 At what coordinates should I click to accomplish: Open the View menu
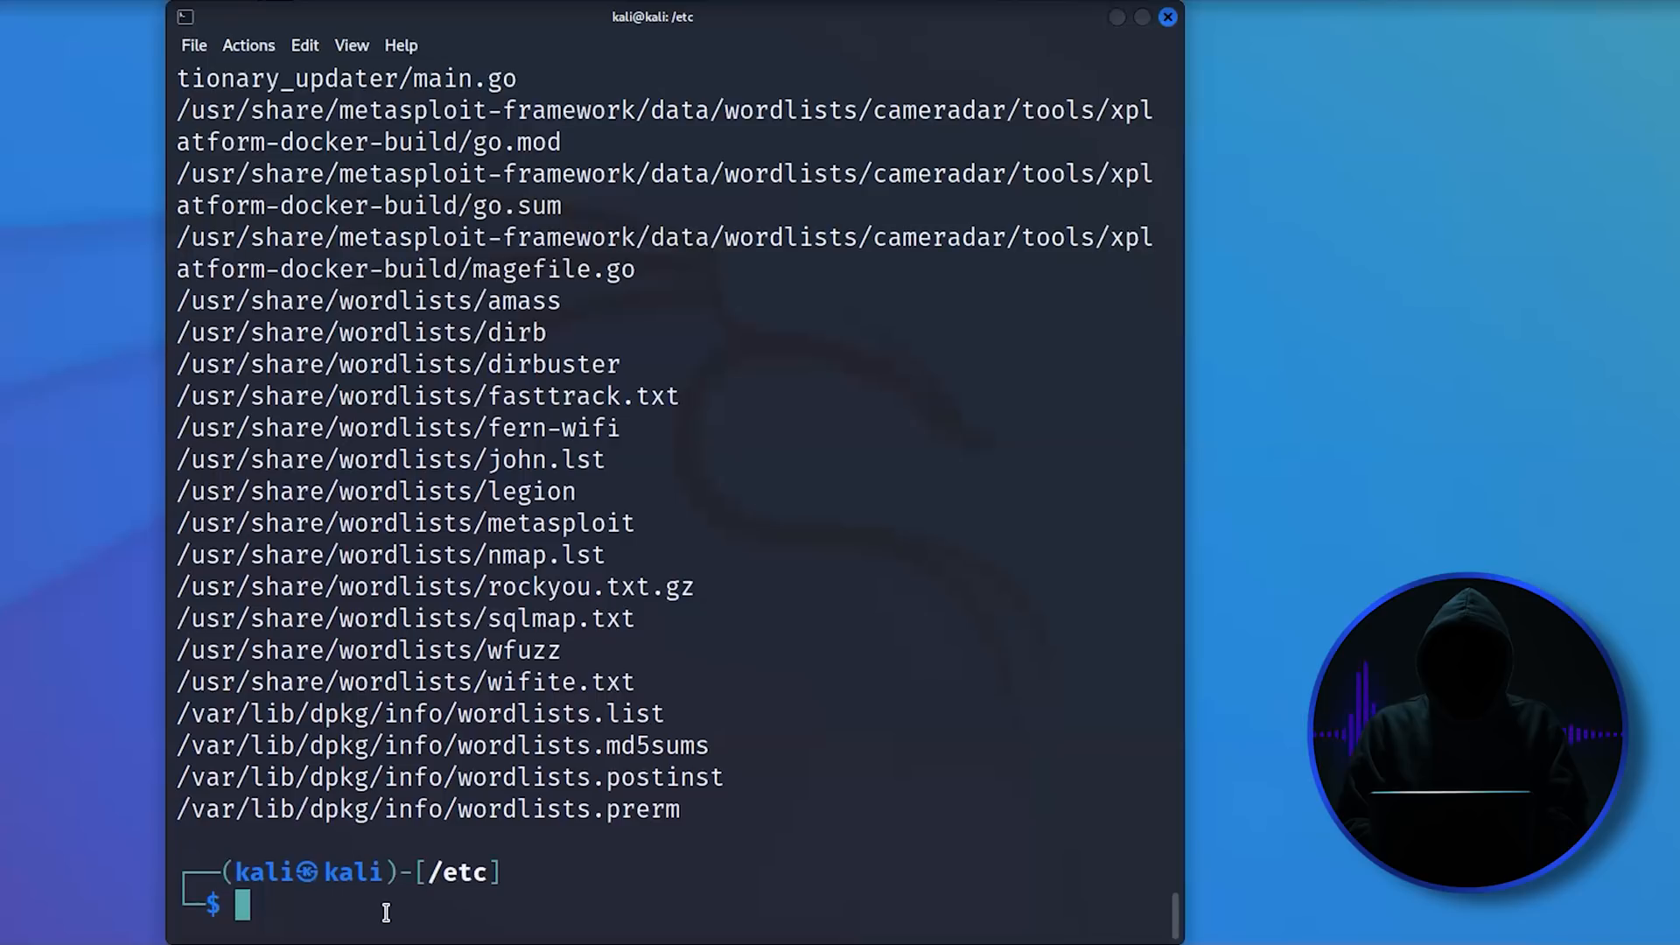coord(352,45)
